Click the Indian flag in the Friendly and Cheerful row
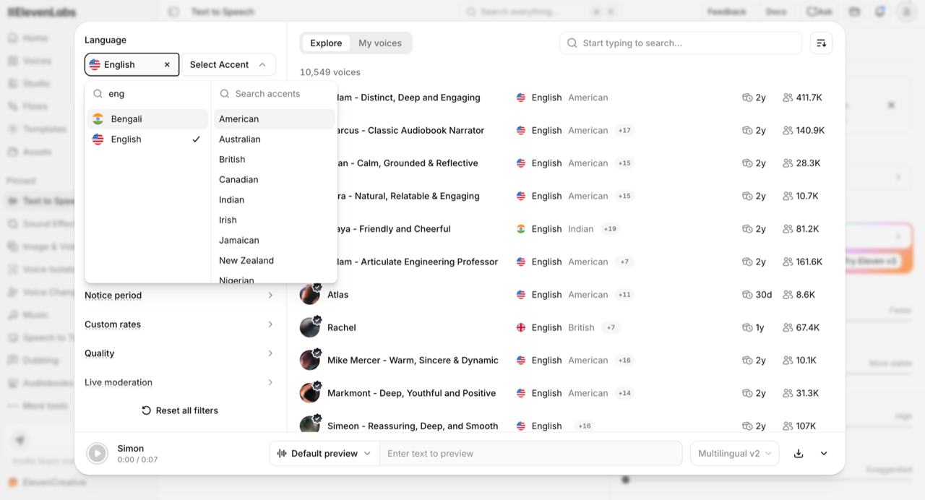Image resolution: width=925 pixels, height=500 pixels. [521, 229]
